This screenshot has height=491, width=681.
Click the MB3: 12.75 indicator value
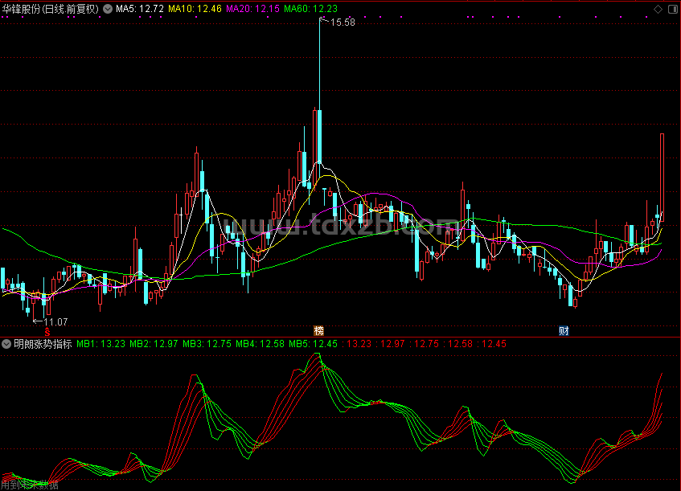pyautogui.click(x=207, y=343)
